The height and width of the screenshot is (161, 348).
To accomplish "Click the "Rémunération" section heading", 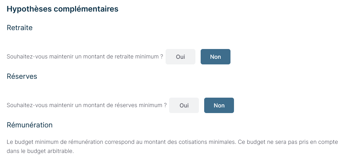I will [x=29, y=125].
